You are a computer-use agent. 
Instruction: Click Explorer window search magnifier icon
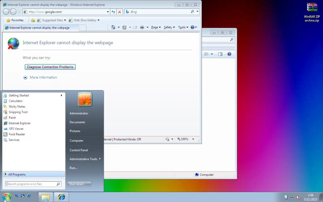232,40
